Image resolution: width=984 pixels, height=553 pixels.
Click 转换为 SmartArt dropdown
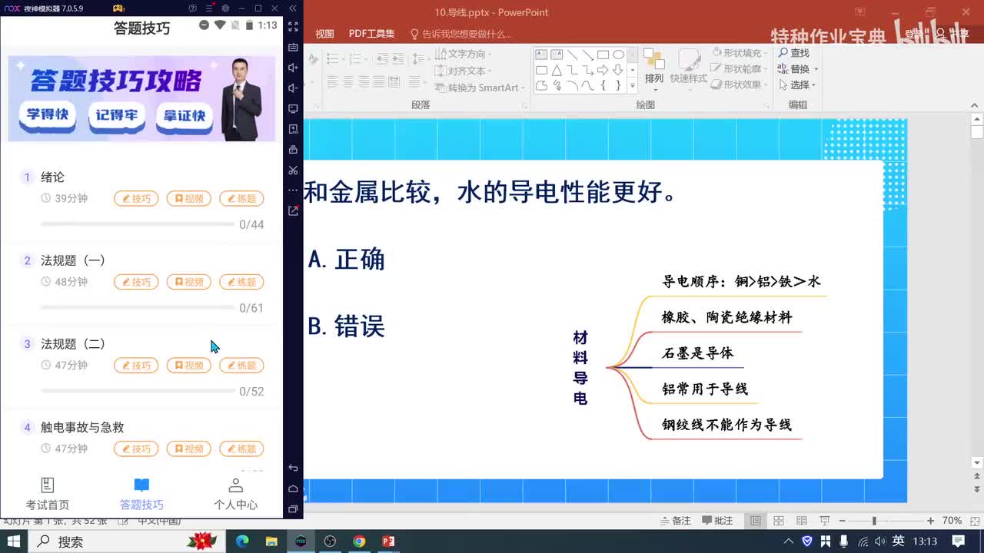(480, 88)
